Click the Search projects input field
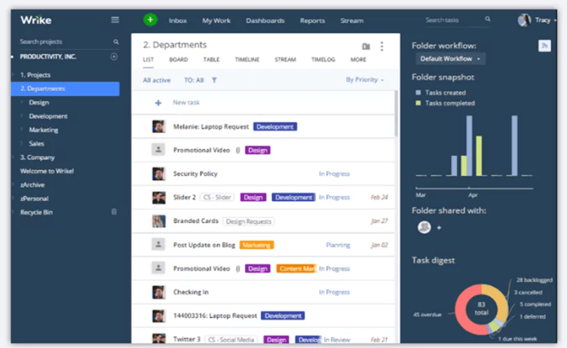The image size is (567, 348). 64,42
